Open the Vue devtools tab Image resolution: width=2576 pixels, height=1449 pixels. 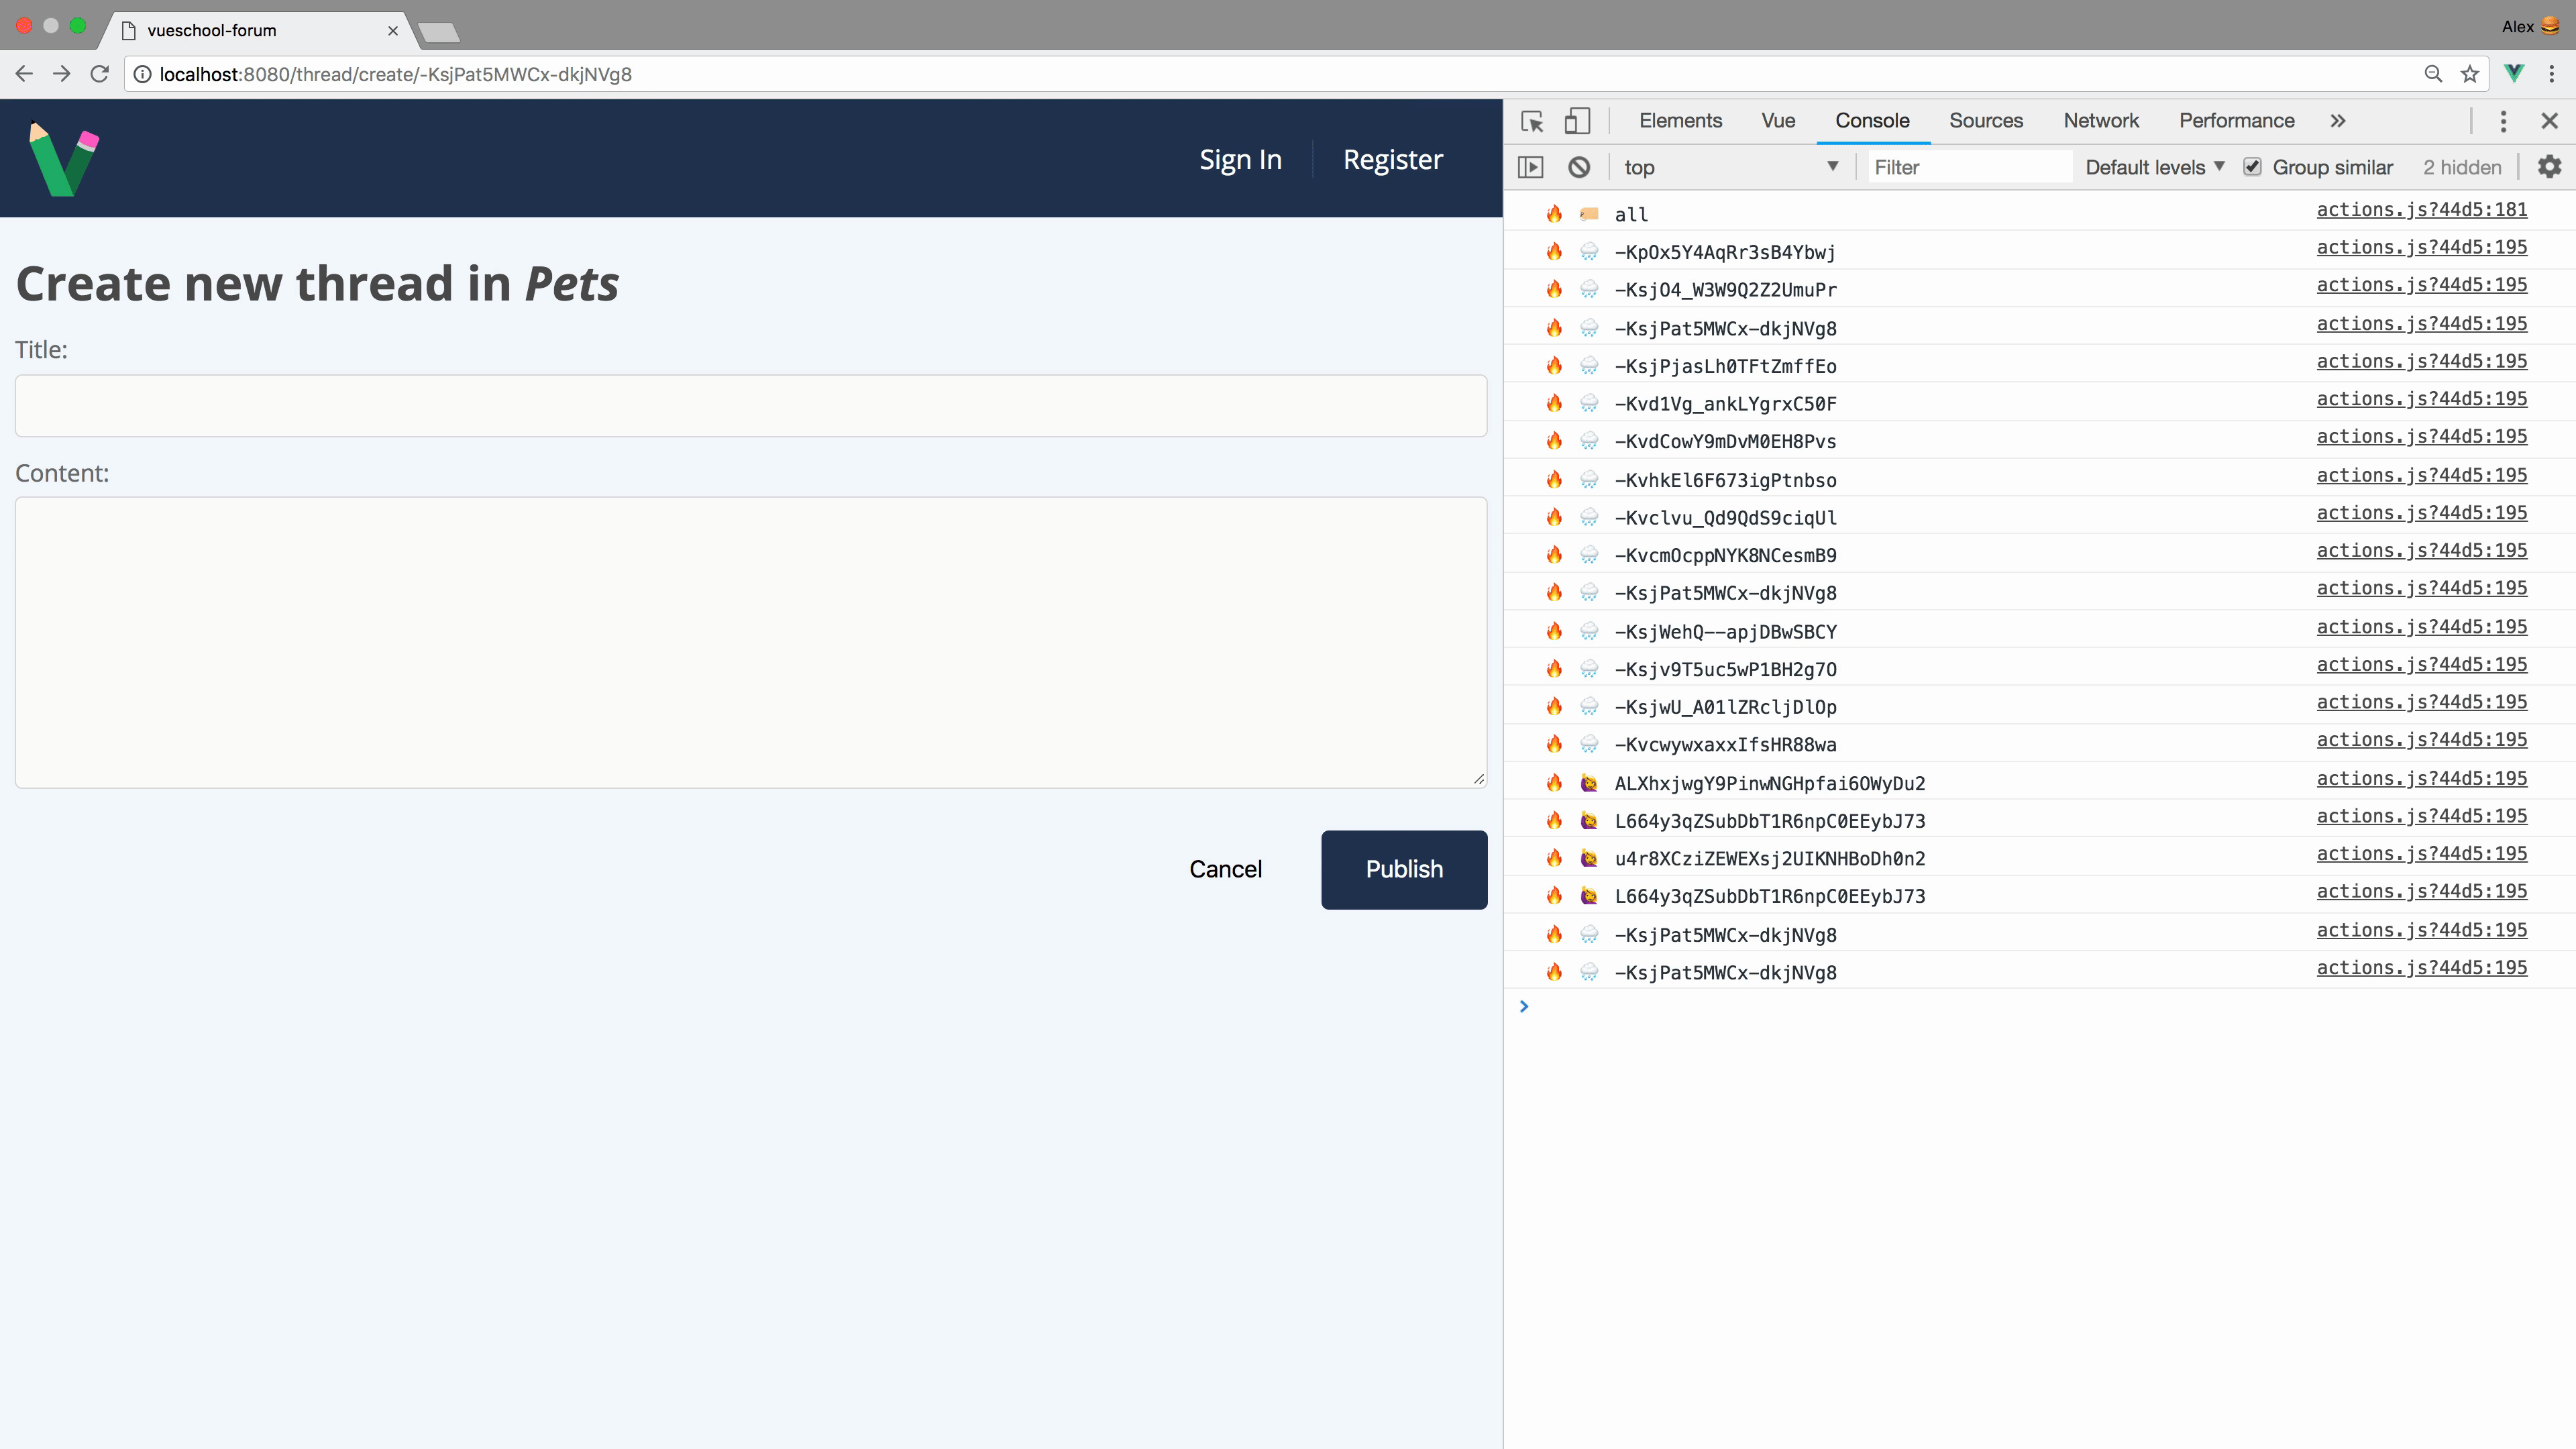pyautogui.click(x=1777, y=121)
